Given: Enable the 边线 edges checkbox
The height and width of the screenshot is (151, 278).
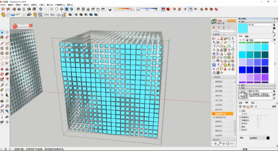Looking at the screenshot, I should click(x=240, y=111).
